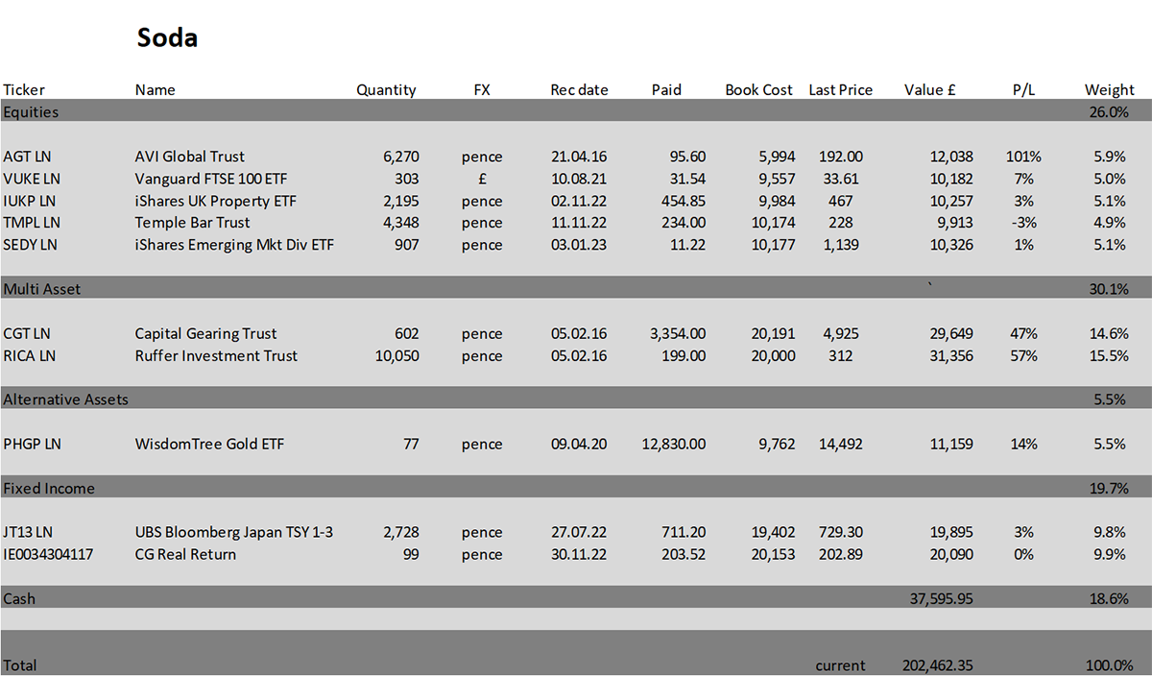The image size is (1152, 676).
Task: Click WisdomTree Gold ETF name cell
Action: 209,445
